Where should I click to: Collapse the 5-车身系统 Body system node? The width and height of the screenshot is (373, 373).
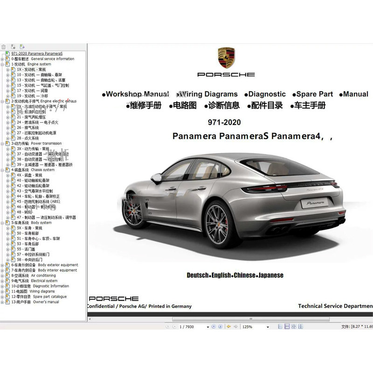[2, 223]
